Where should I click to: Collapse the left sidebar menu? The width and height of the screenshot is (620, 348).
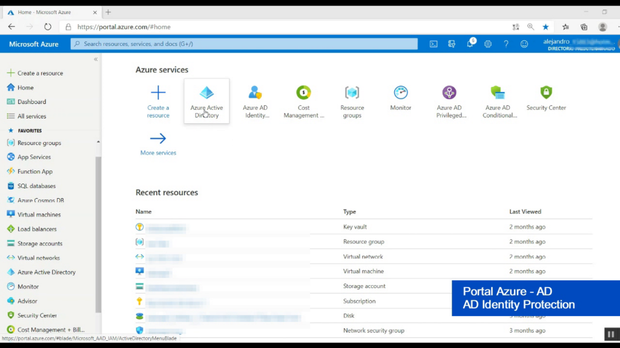96,59
